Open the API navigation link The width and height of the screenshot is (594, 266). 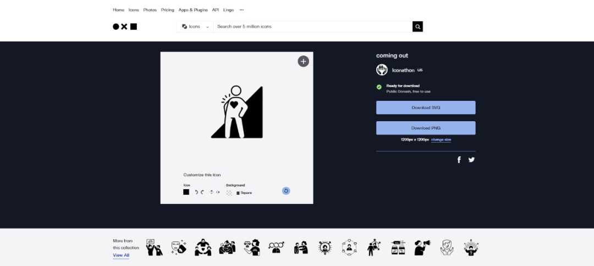(216, 10)
